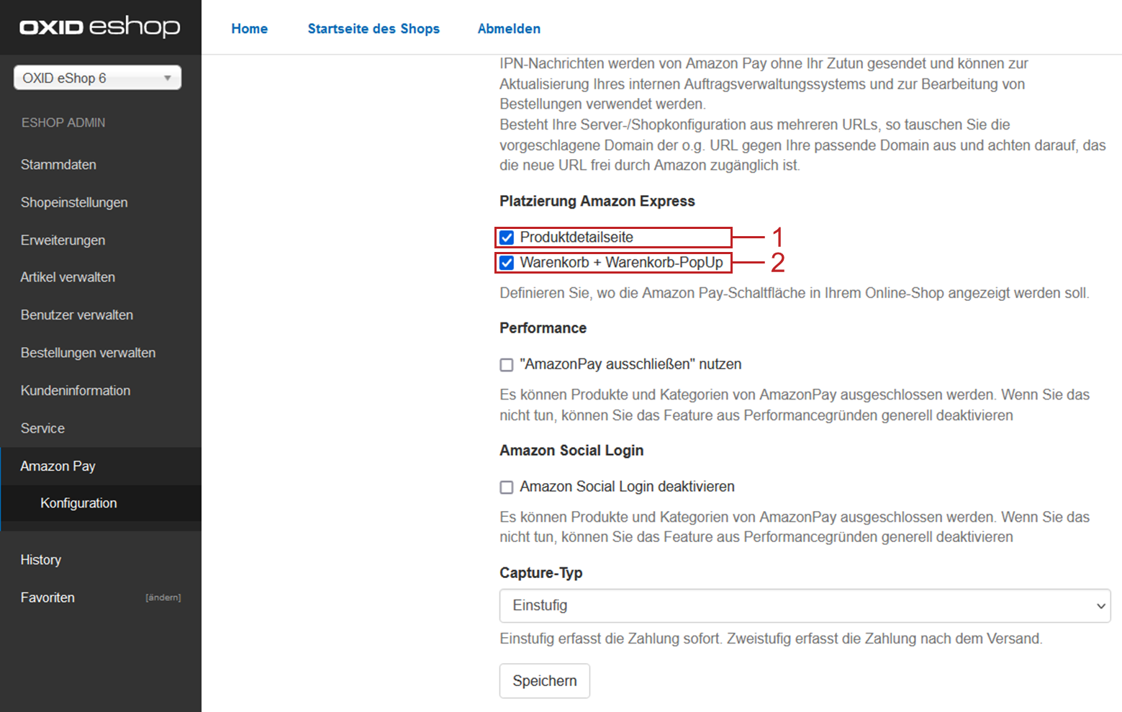The width and height of the screenshot is (1122, 712).
Task: Open Kundeninformation sidebar item
Action: coord(76,390)
